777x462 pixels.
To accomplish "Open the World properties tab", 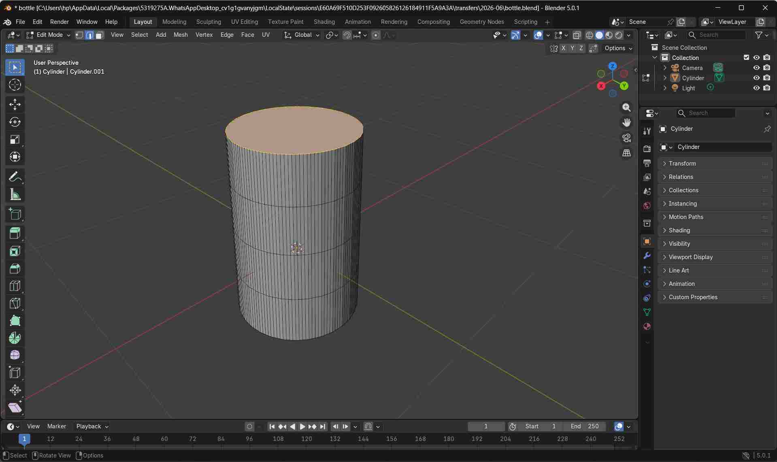I will [x=647, y=206].
